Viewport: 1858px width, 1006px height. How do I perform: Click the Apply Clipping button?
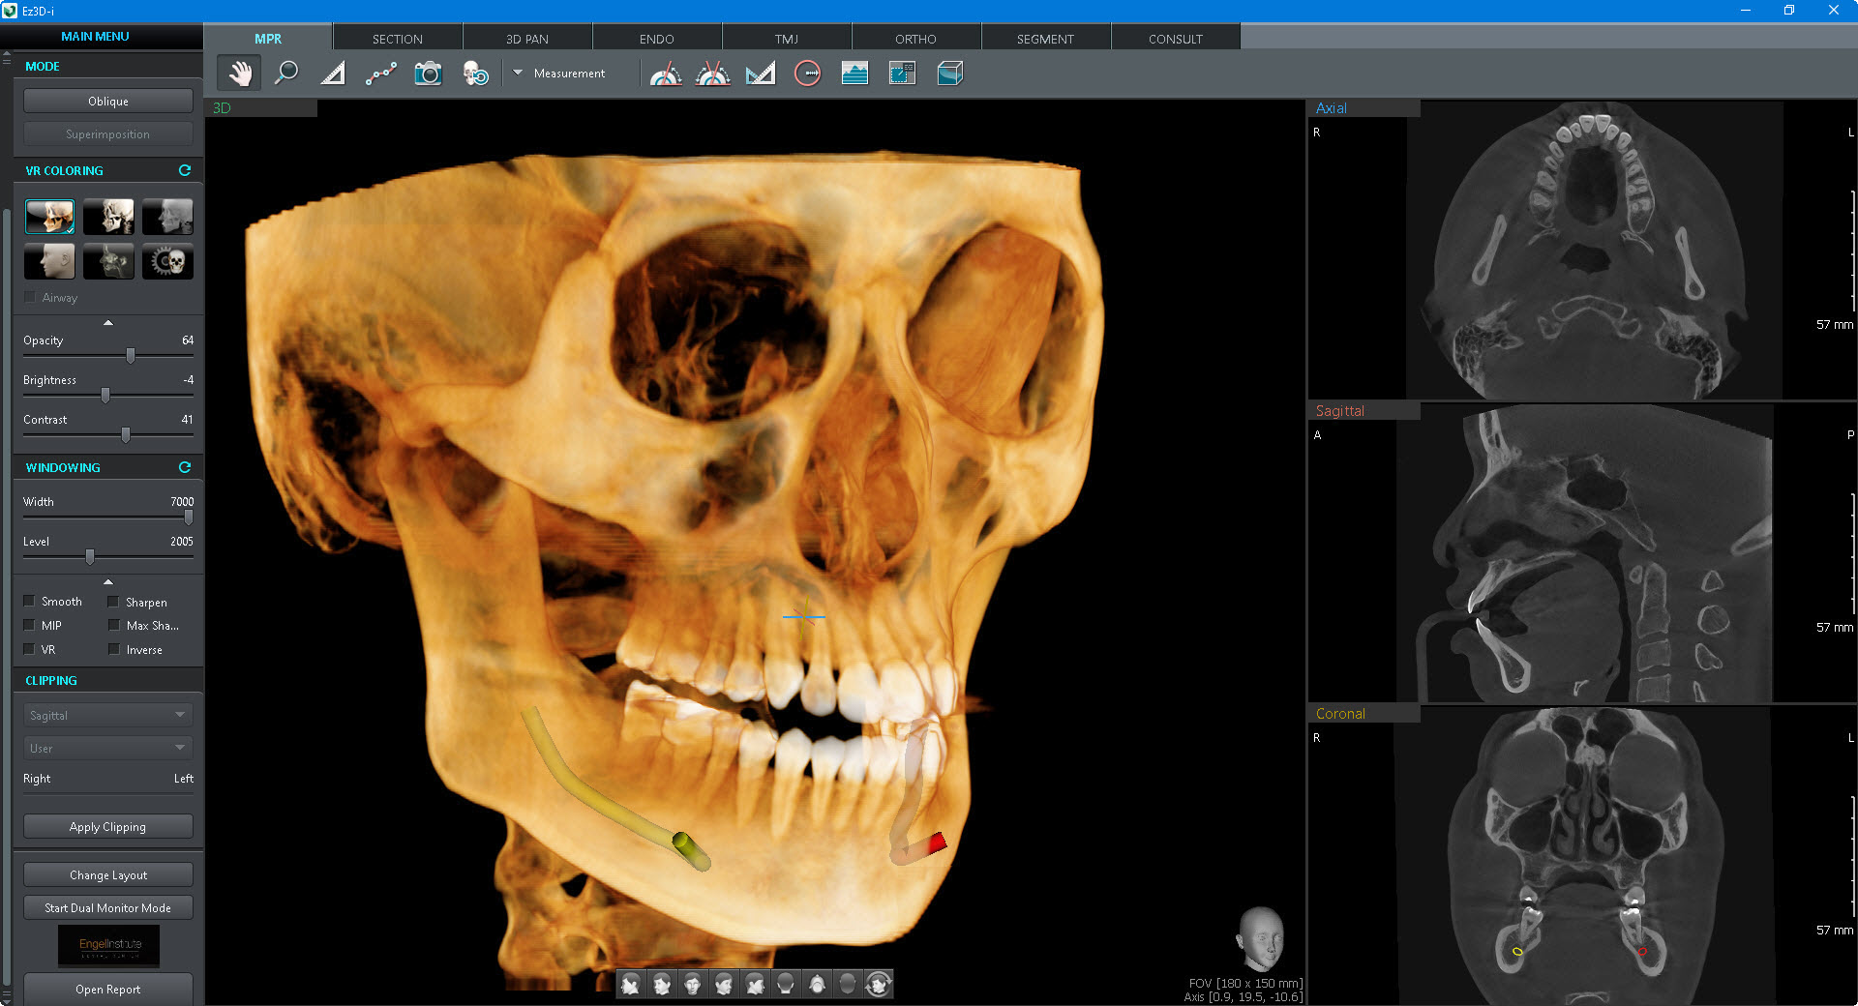(x=107, y=827)
